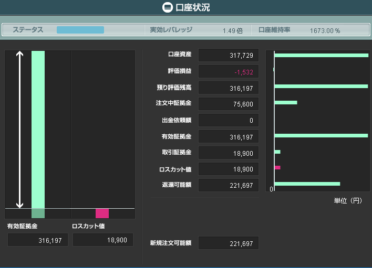Click the tall green 有効証拠金 chart bar
The height and width of the screenshot is (268, 372).
click(x=38, y=130)
